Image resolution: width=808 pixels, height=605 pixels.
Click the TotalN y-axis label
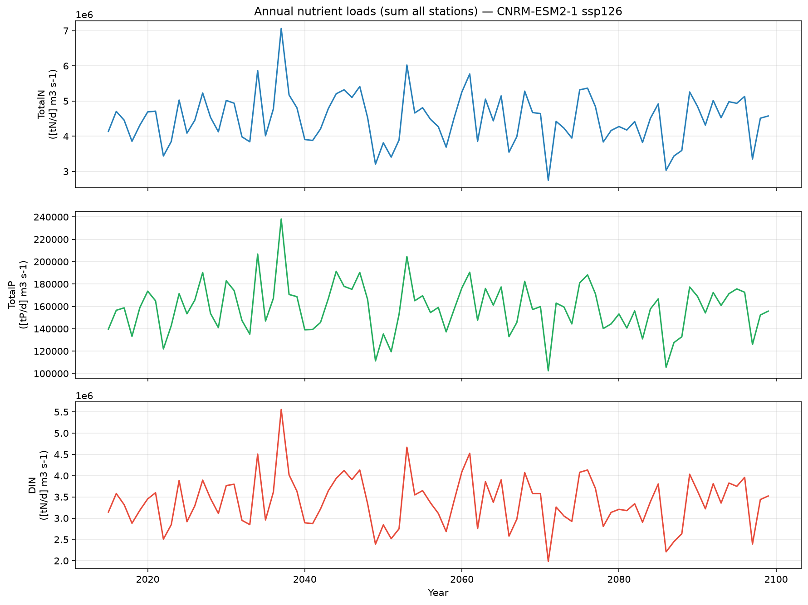coord(47,104)
